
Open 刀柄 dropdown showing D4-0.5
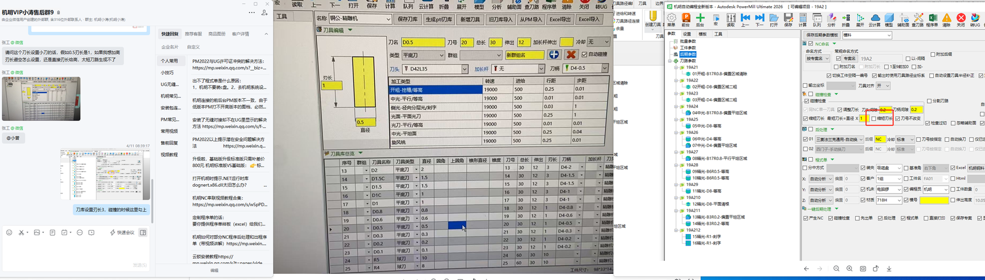click(586, 68)
